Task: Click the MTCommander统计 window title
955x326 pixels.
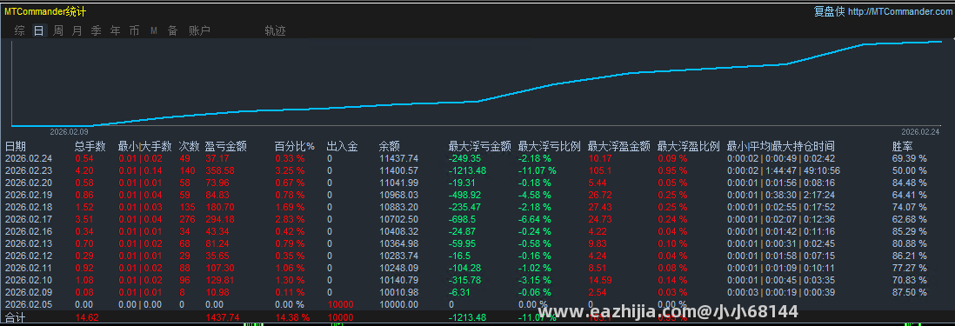Action: click(45, 12)
